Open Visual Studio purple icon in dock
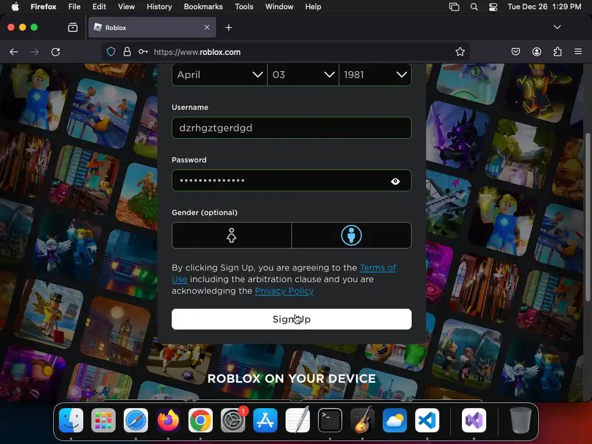The height and width of the screenshot is (444, 592). tap(474, 420)
